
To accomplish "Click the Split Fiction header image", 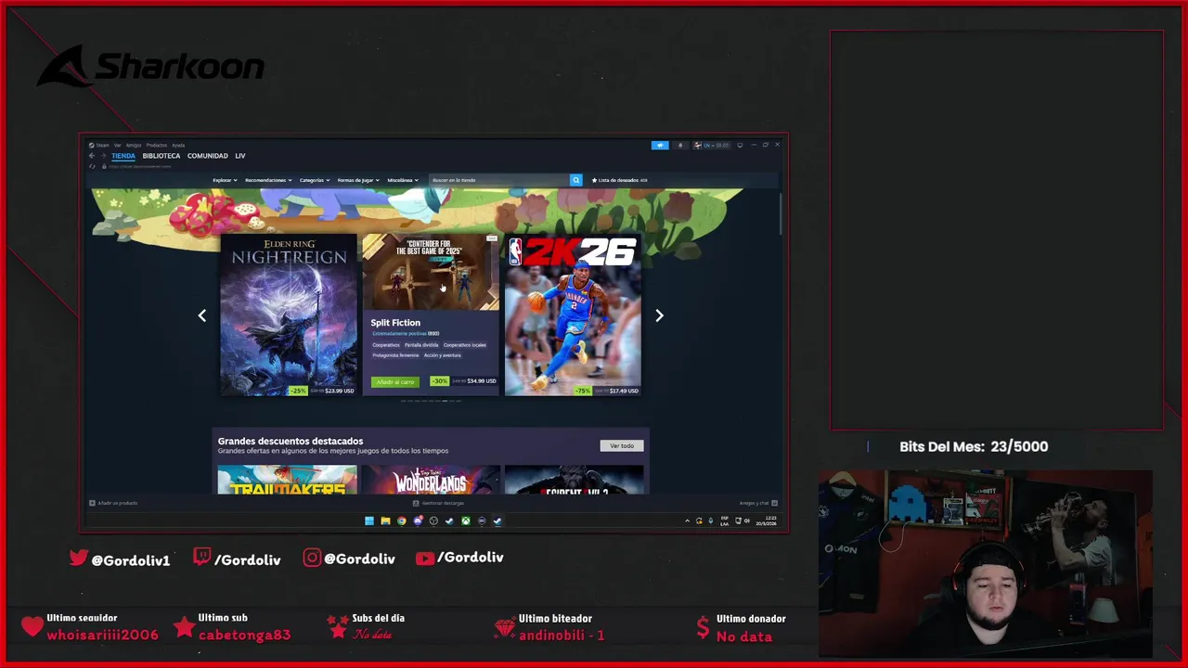I will click(x=431, y=272).
